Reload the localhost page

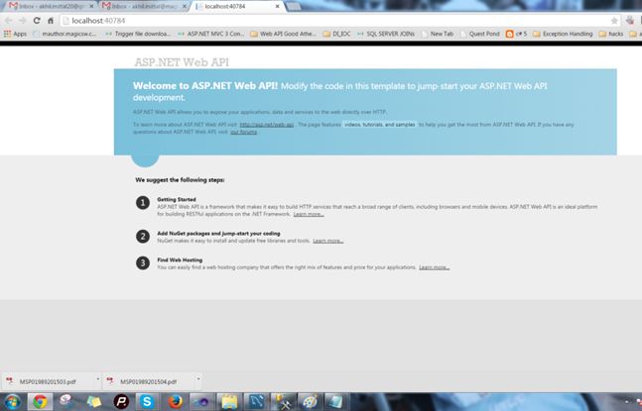pyautogui.click(x=37, y=21)
